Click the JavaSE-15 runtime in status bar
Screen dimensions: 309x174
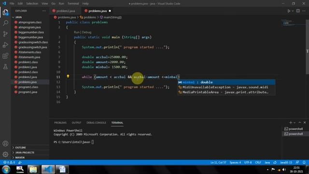[x=286, y=162]
